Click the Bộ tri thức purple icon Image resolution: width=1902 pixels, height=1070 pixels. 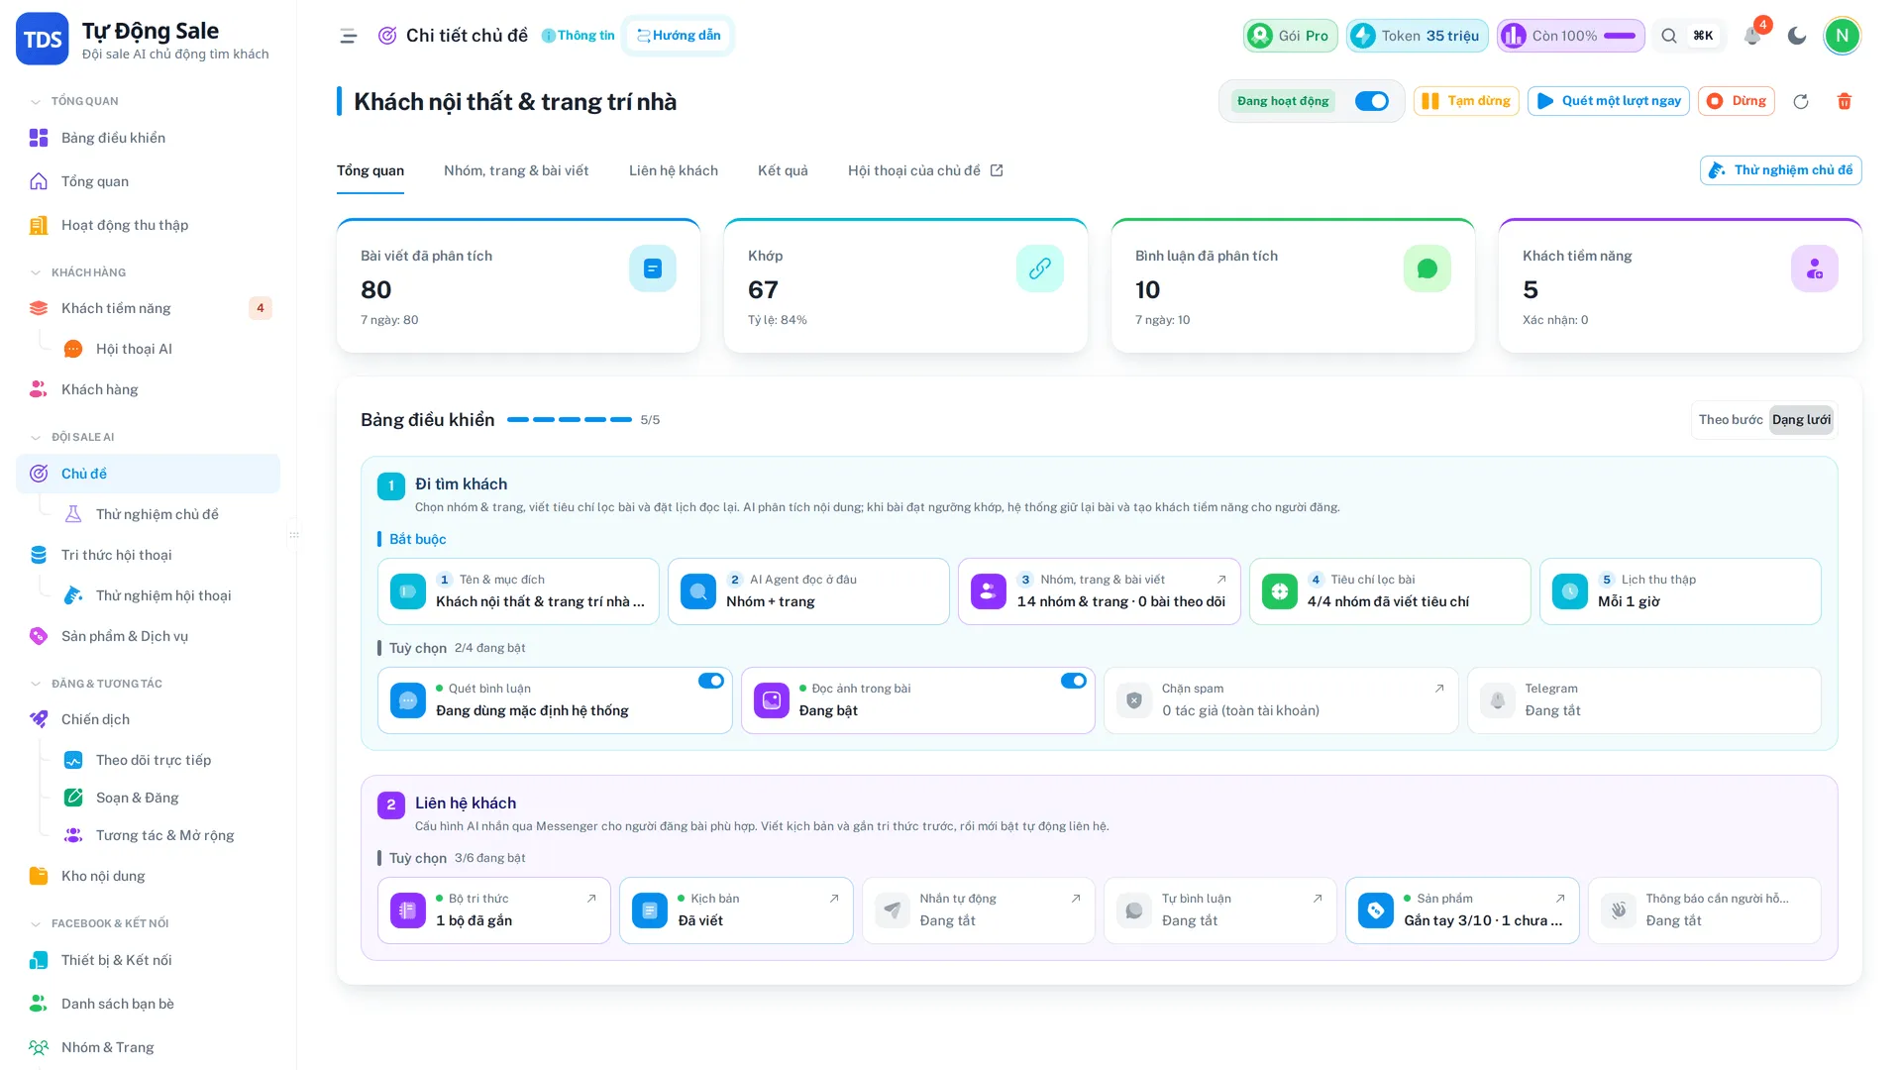click(x=408, y=910)
